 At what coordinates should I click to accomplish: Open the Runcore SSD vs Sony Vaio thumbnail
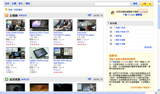click(39, 25)
